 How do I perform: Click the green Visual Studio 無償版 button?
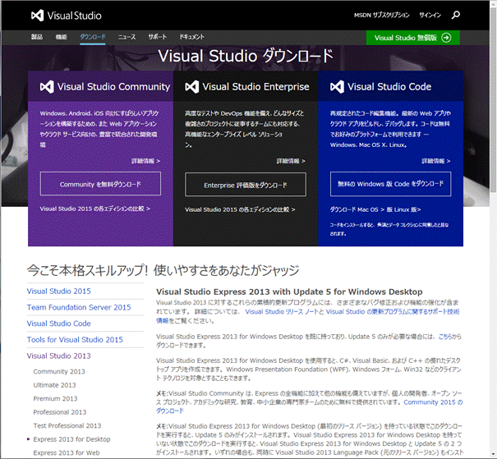(413, 38)
